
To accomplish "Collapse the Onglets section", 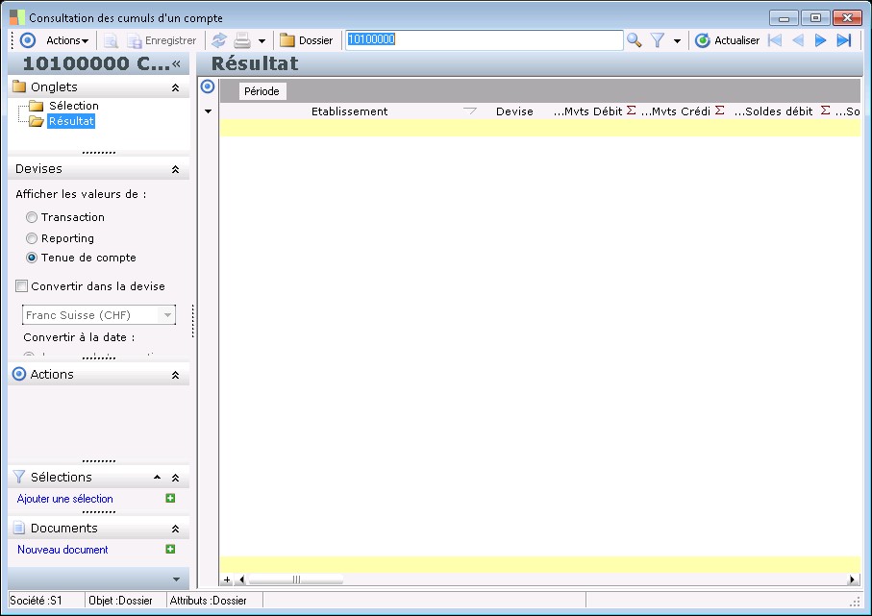I will click(175, 87).
